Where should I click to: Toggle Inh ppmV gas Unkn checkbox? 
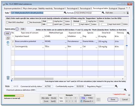coord(64,24)
